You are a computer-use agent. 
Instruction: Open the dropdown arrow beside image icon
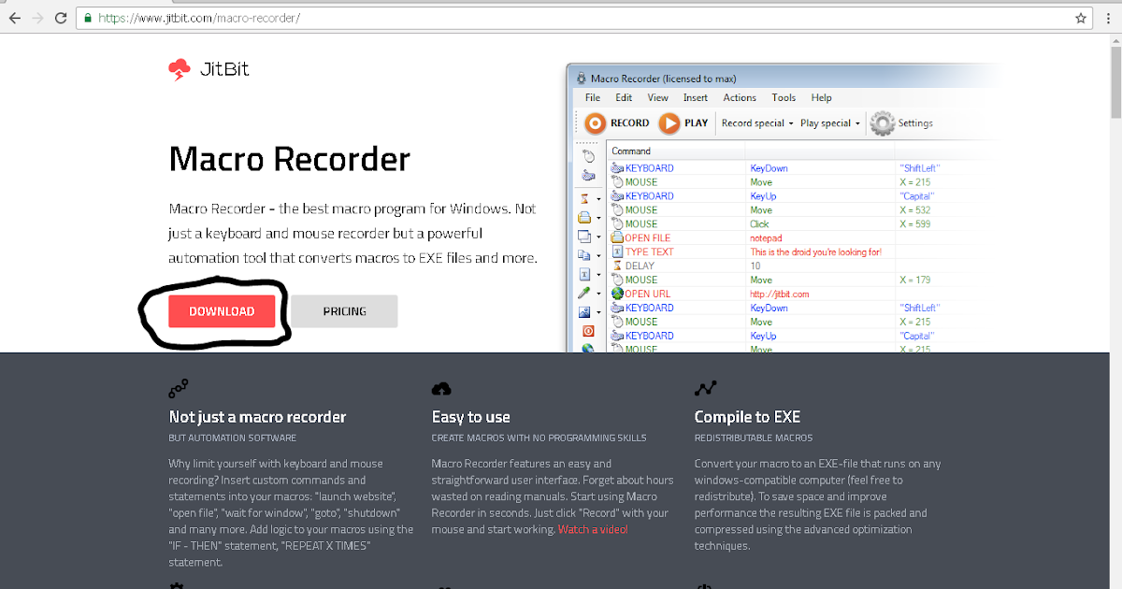pyautogui.click(x=598, y=312)
